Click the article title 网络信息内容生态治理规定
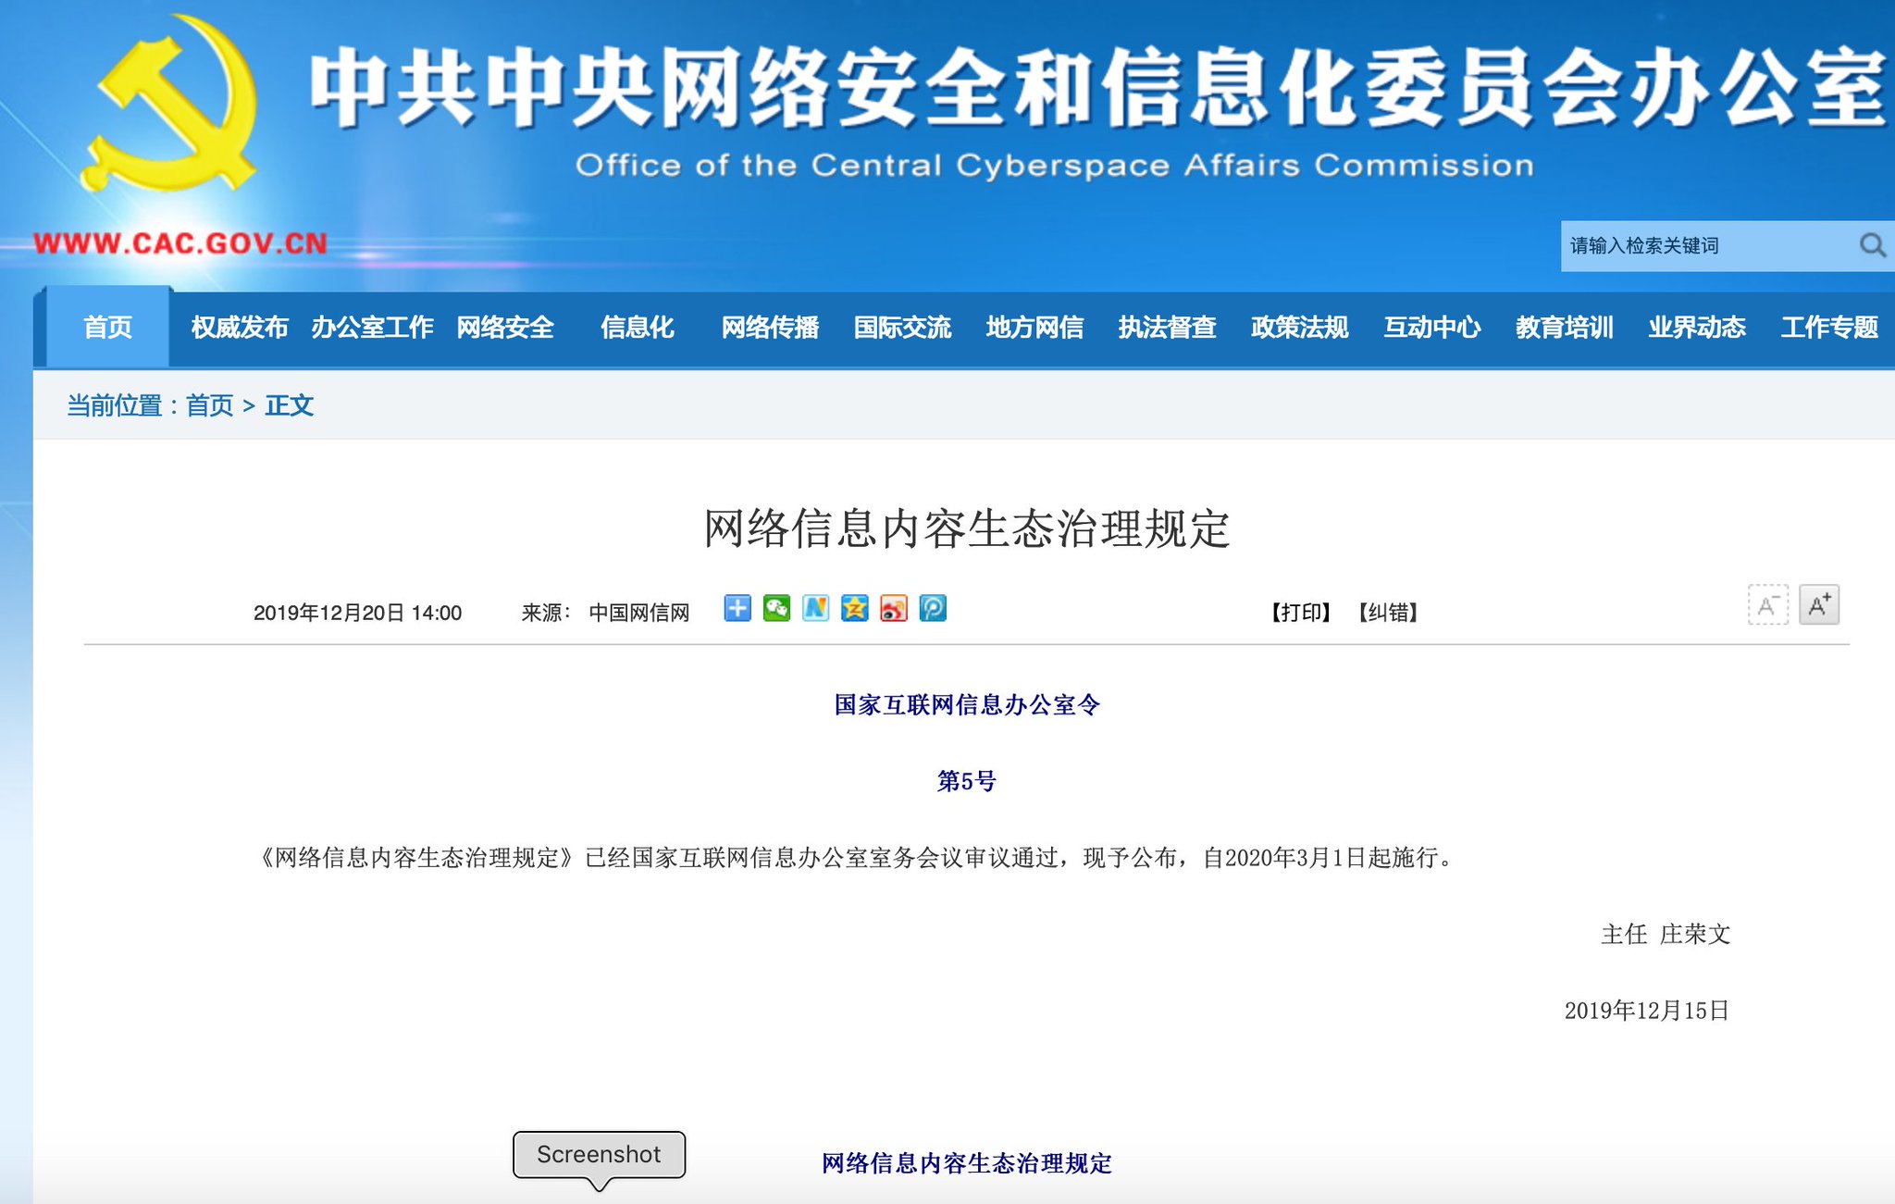This screenshot has width=1895, height=1204. tap(966, 529)
